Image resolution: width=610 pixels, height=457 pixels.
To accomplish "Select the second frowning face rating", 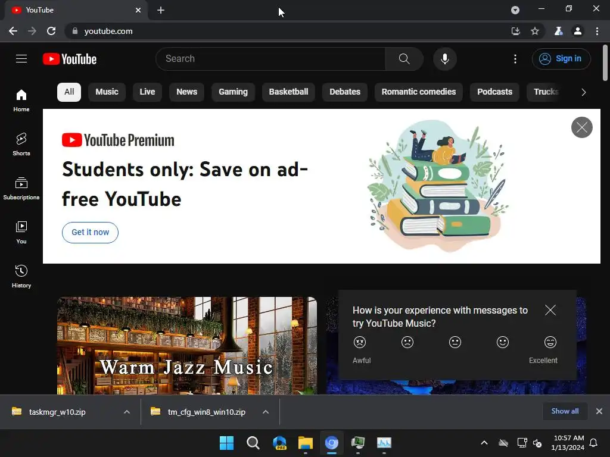I will click(407, 342).
